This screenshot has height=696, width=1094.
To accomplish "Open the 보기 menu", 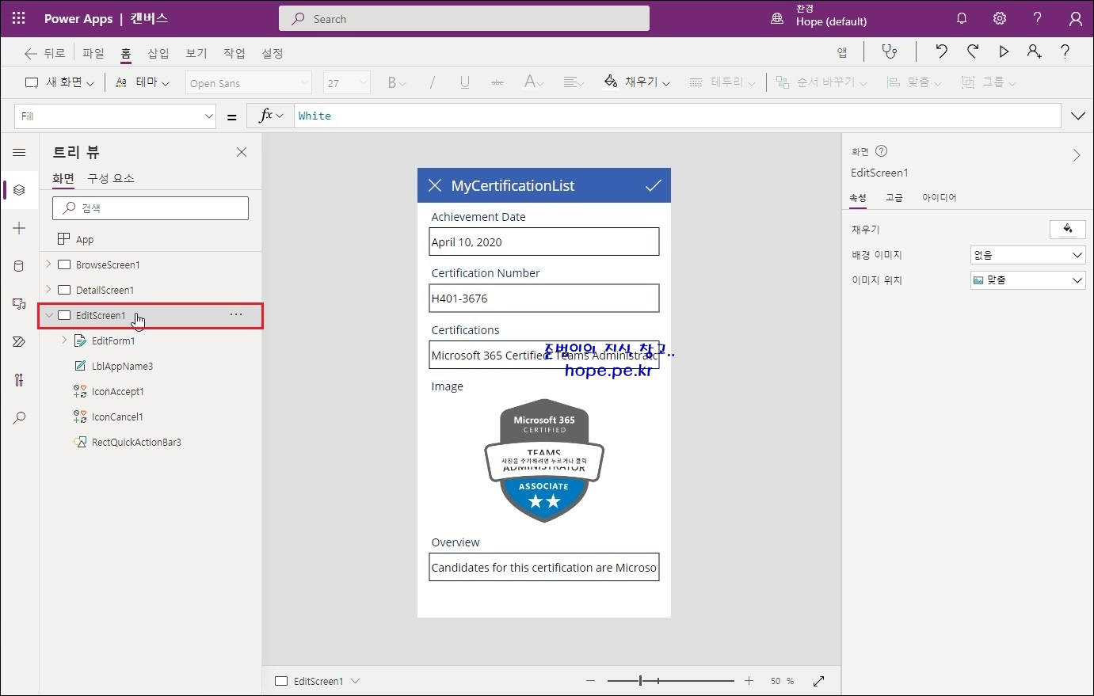I will tap(196, 53).
